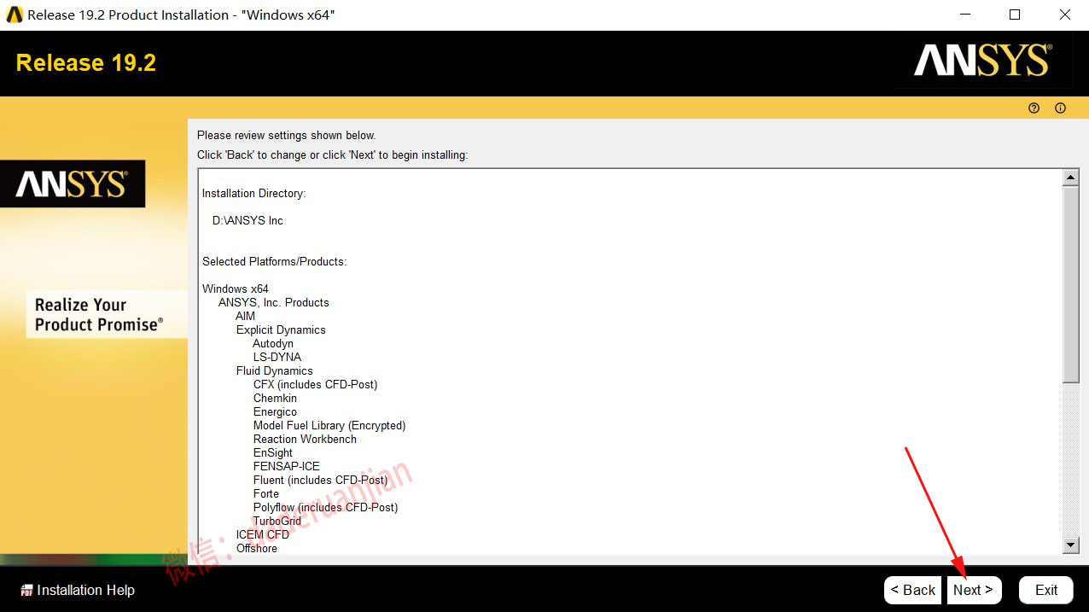Click the 'ANSYS, Inc. Products' line
The height and width of the screenshot is (612, 1089).
coord(273,303)
